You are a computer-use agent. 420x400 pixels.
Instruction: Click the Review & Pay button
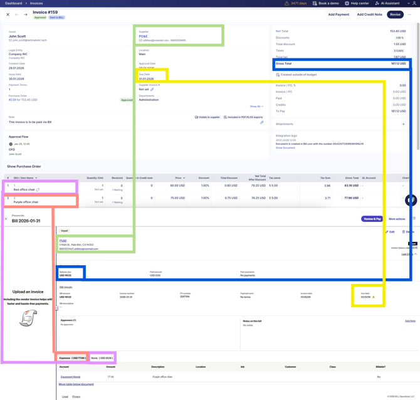372,219
